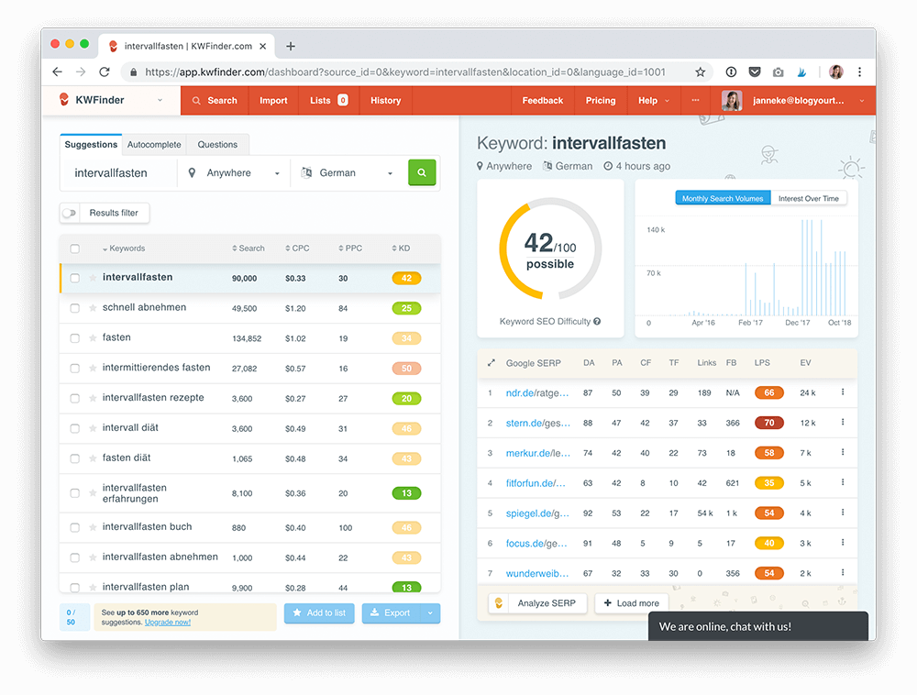Click the Chrome profile avatar

click(x=836, y=72)
